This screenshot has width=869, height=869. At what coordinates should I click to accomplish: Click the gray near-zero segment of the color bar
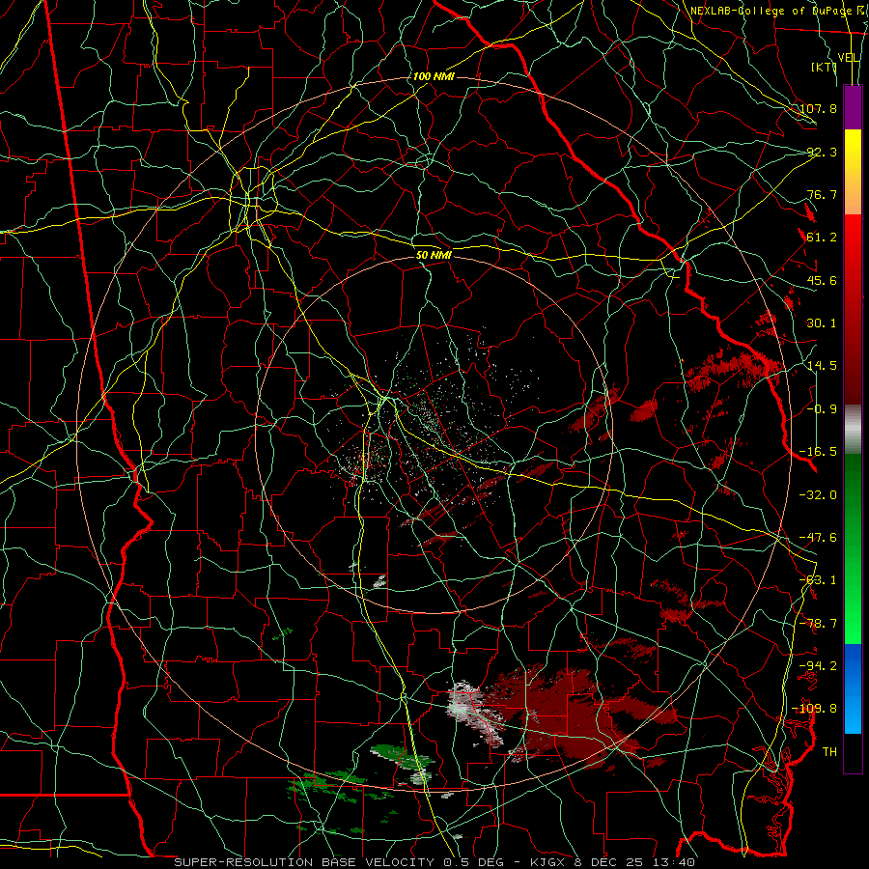[x=853, y=428]
